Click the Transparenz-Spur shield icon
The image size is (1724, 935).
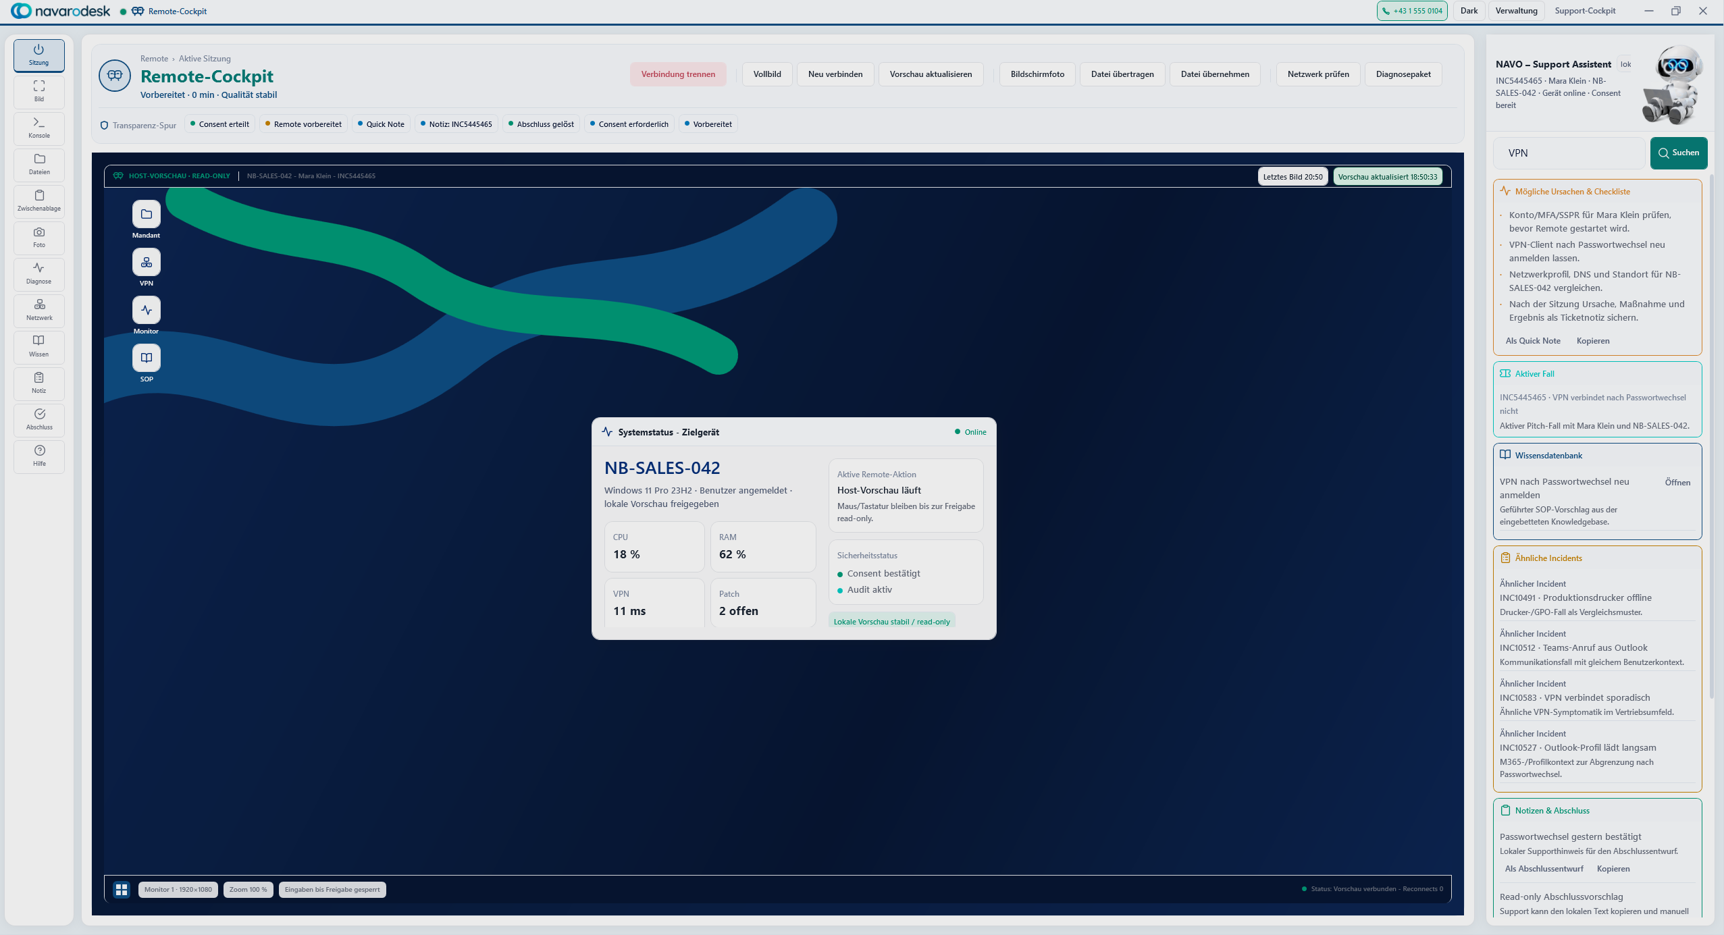104,126
